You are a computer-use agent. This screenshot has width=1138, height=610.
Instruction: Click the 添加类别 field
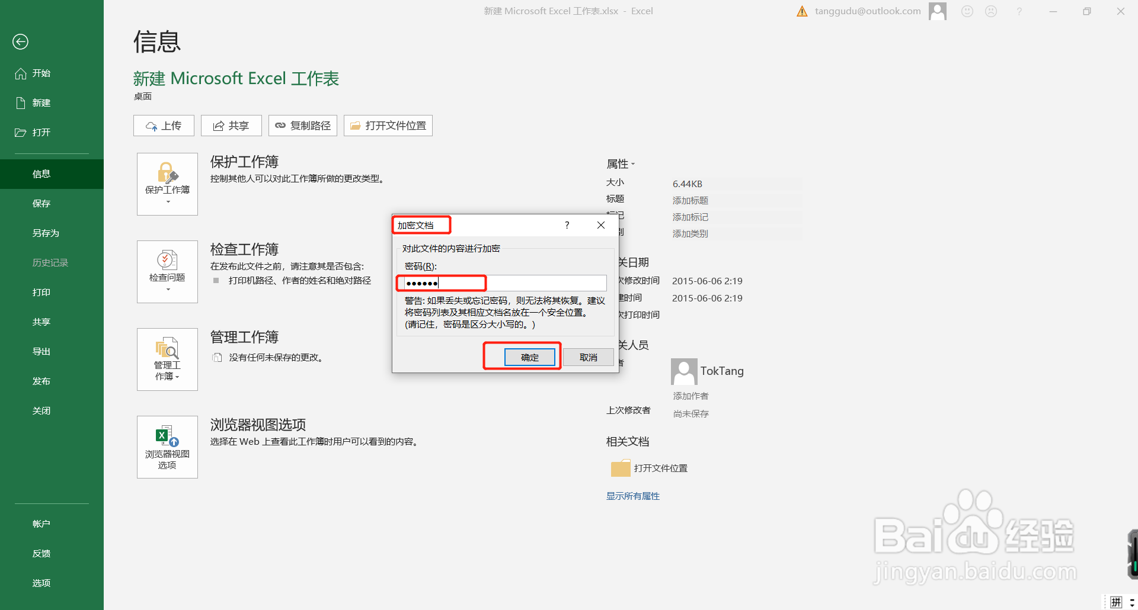737,234
